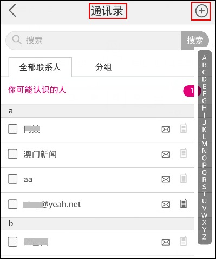
Task: Send email to 澳门新闻 via envelope icon
Action: coord(166,154)
